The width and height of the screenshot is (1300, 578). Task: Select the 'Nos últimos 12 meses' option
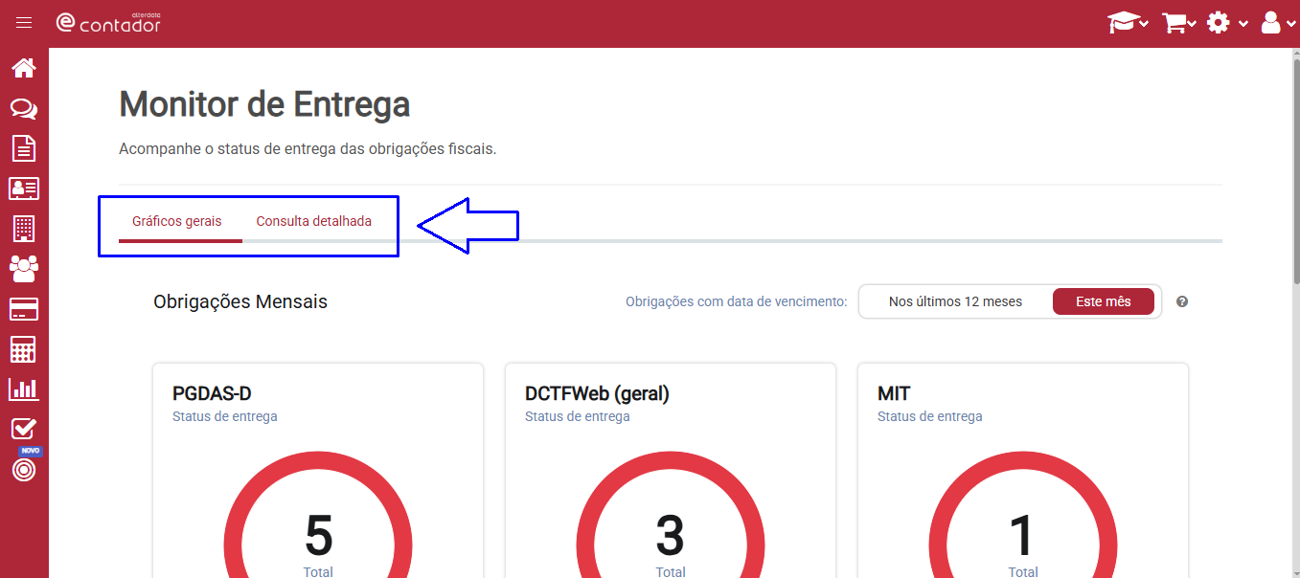tap(955, 301)
